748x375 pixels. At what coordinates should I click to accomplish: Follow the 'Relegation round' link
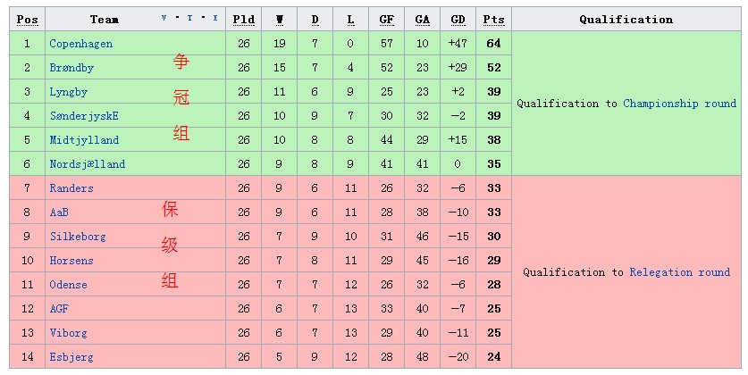tap(679, 272)
